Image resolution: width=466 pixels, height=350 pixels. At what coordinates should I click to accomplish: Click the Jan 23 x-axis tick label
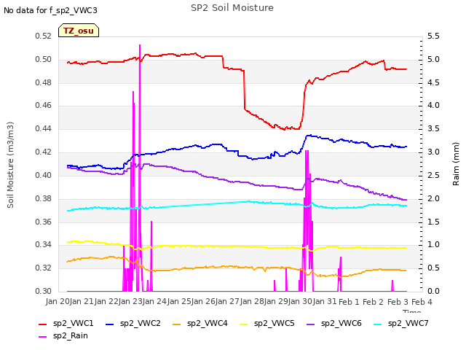tap(130, 302)
